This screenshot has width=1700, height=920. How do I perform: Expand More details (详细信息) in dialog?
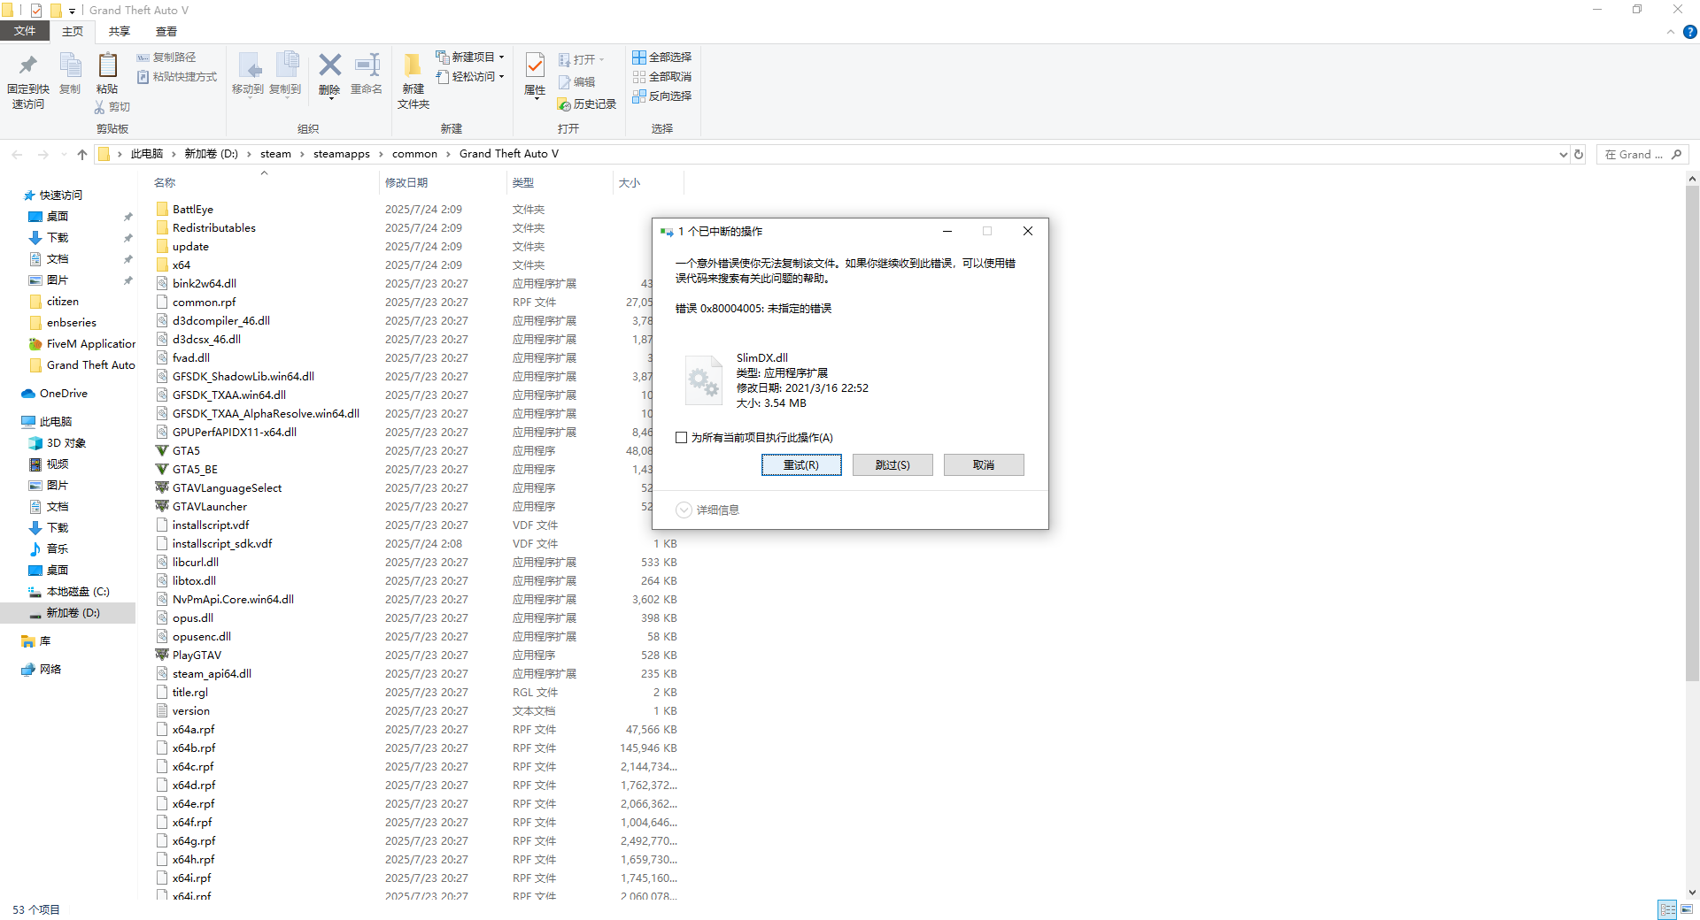pos(707,510)
